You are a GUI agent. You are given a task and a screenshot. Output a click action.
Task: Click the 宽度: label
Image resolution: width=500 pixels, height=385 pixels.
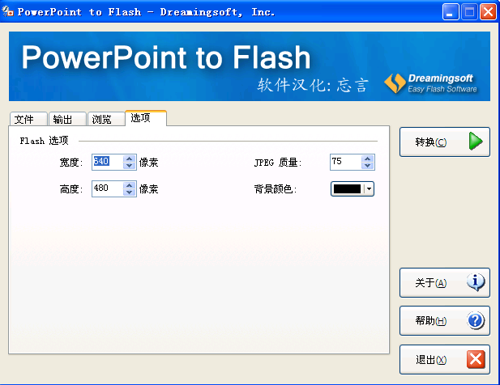click(x=71, y=163)
